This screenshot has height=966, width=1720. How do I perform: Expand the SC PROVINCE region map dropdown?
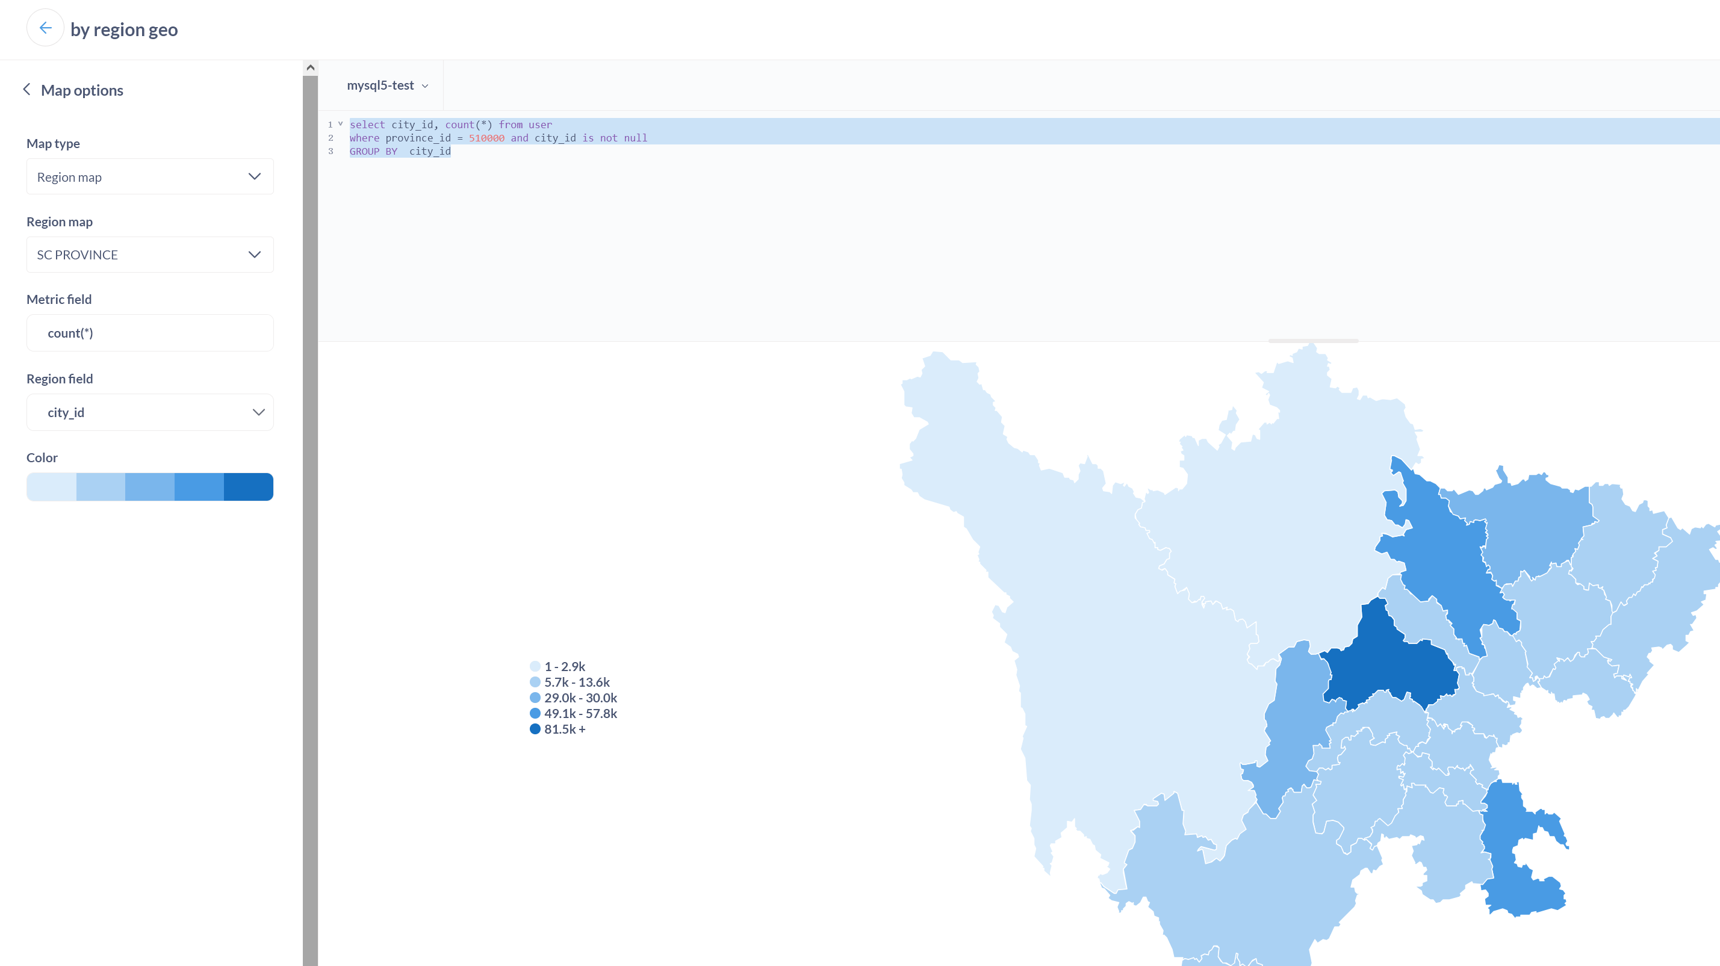pos(149,255)
